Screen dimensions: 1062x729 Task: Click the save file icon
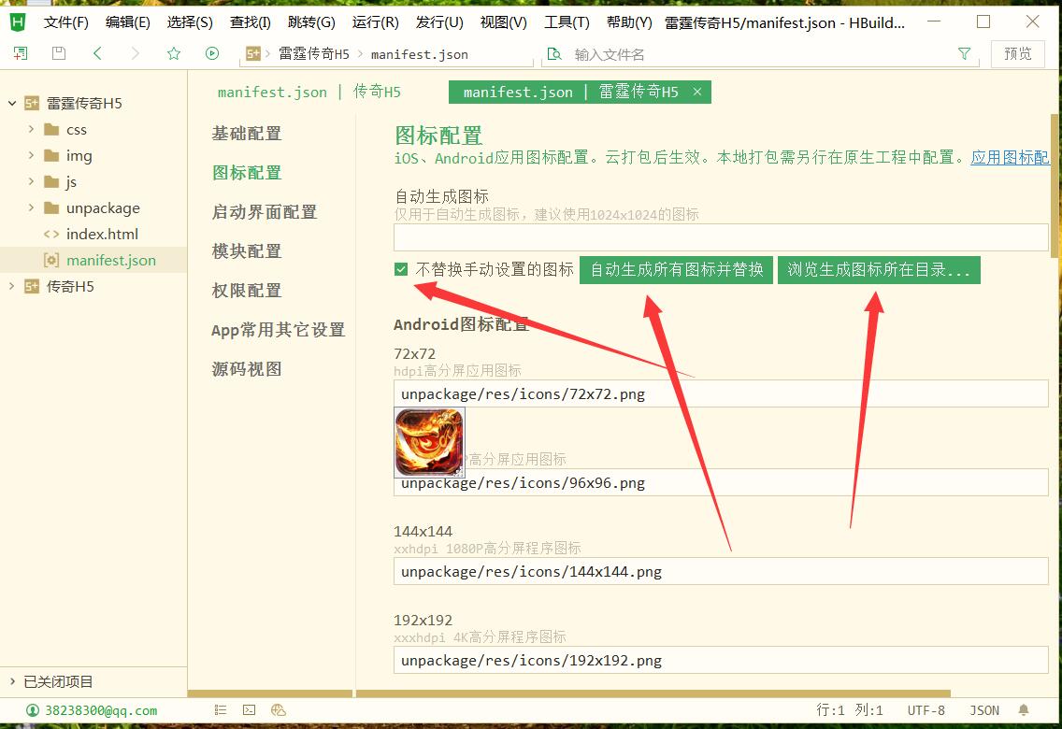click(x=59, y=54)
